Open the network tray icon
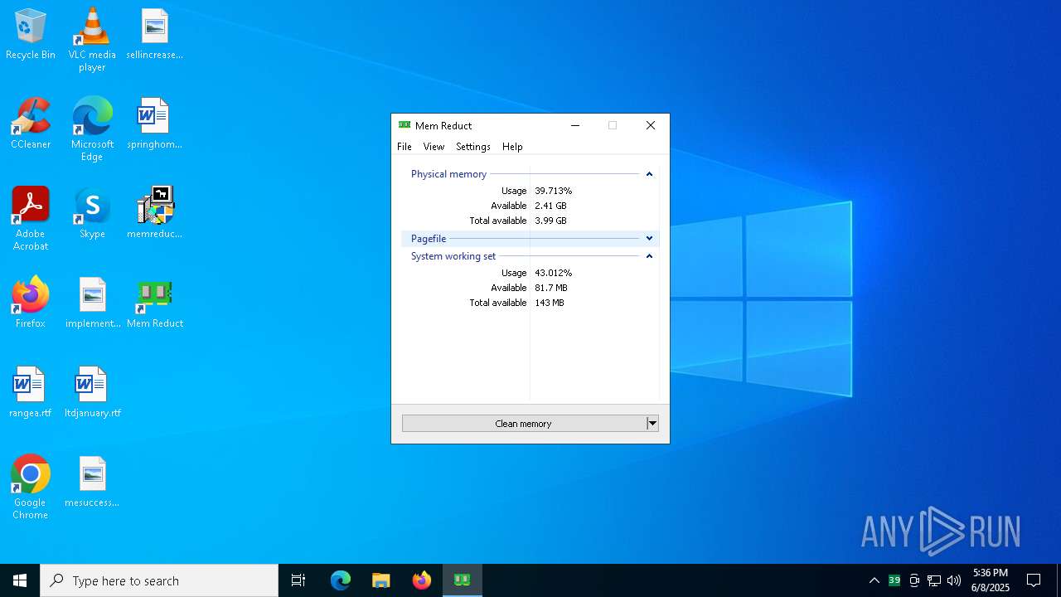 point(934,580)
